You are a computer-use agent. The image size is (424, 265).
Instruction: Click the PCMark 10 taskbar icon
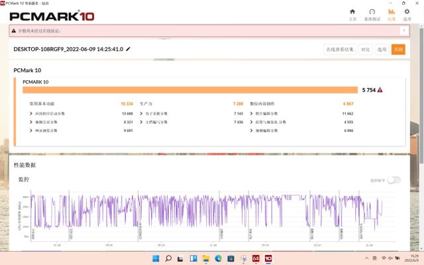268,258
